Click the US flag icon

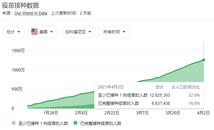[34, 32]
